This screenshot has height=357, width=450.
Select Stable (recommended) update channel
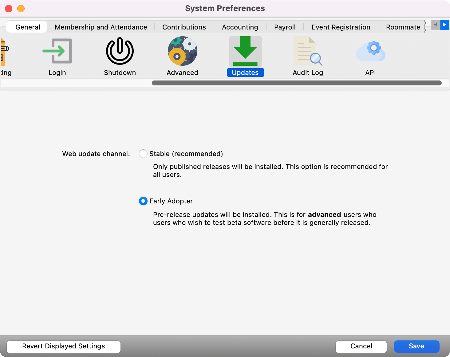[x=143, y=154]
